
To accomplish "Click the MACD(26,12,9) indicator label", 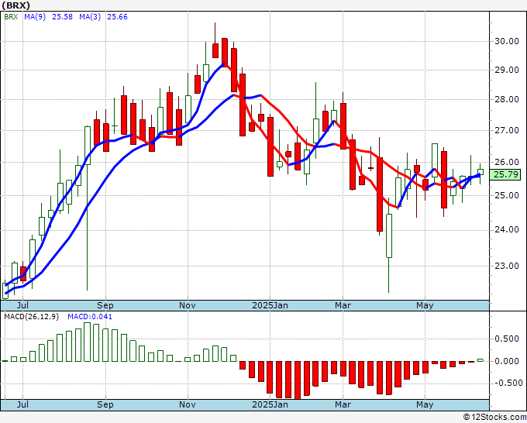I will pyautogui.click(x=31, y=317).
